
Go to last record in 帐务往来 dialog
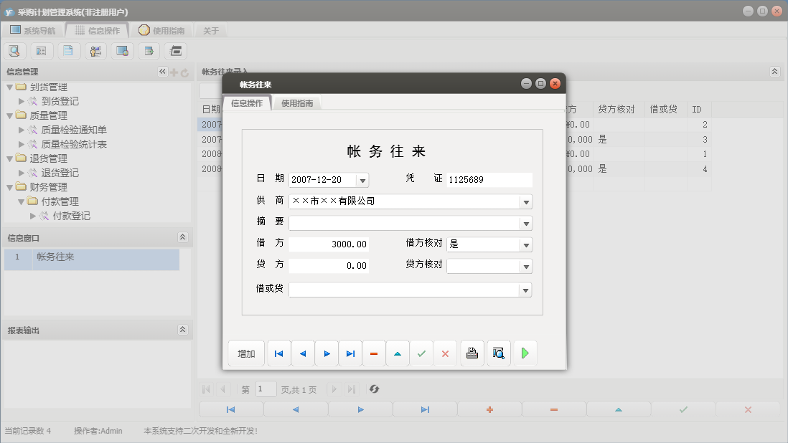point(350,353)
